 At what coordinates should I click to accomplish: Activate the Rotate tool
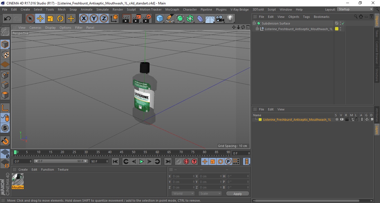point(60,19)
